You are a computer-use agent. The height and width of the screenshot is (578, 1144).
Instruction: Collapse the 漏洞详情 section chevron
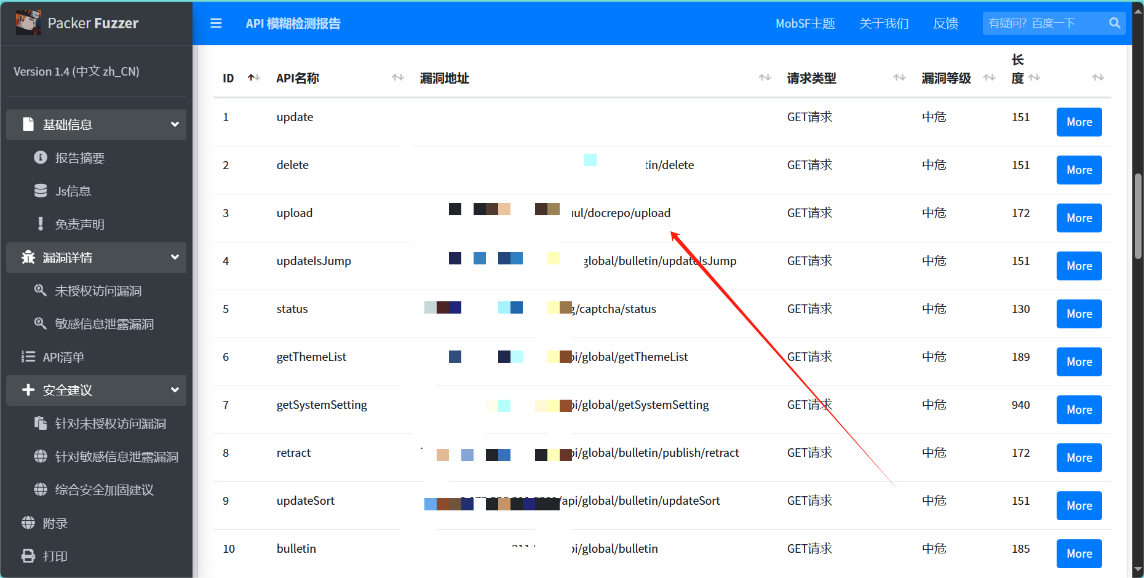coord(175,257)
